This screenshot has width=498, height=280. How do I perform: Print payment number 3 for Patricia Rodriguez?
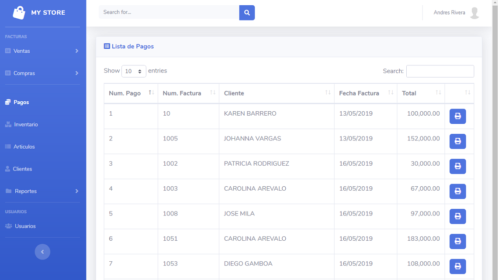point(457,166)
